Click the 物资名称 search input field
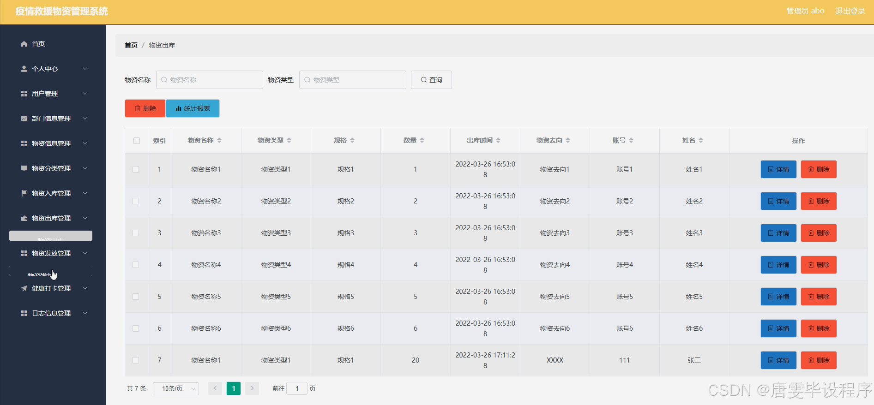This screenshot has height=405, width=874. (210, 80)
